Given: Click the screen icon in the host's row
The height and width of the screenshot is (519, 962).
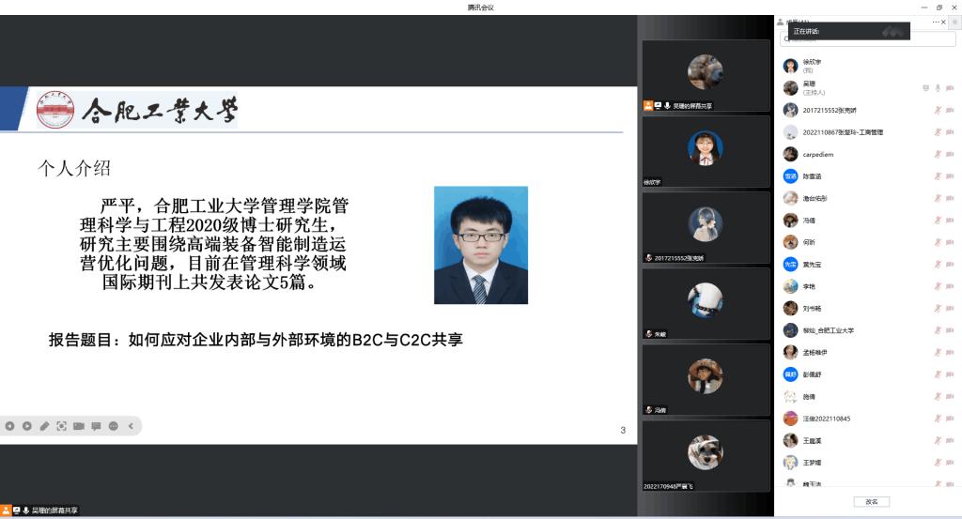Looking at the screenshot, I should point(925,88).
